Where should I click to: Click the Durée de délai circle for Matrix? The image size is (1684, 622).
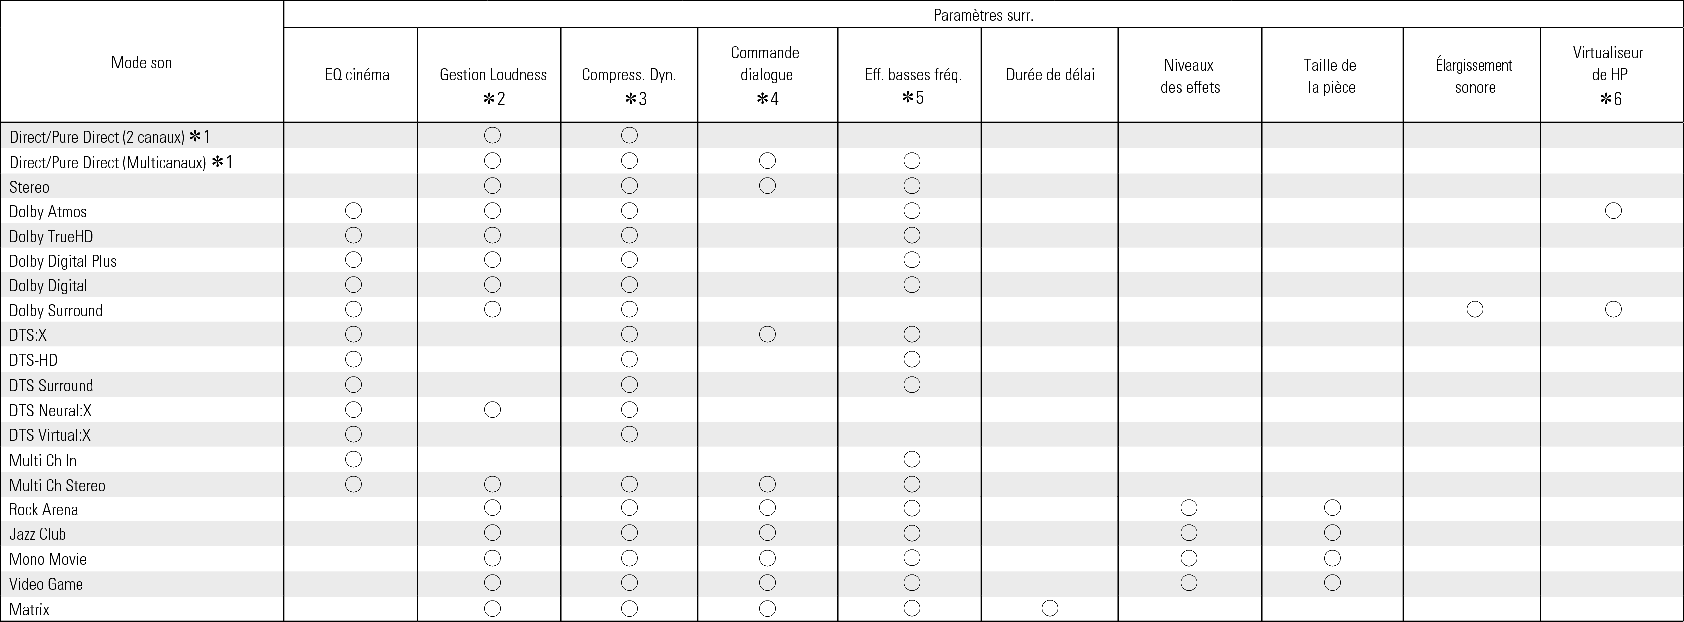click(x=1050, y=608)
